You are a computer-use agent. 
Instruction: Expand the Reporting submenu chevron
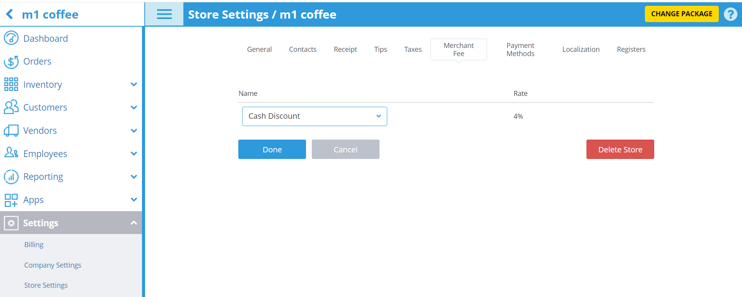134,177
